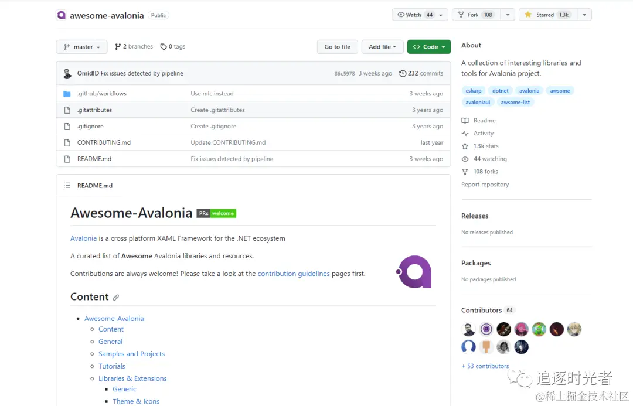Fork the repository using Fork button
Screen dimensions: 633x406
point(477,15)
